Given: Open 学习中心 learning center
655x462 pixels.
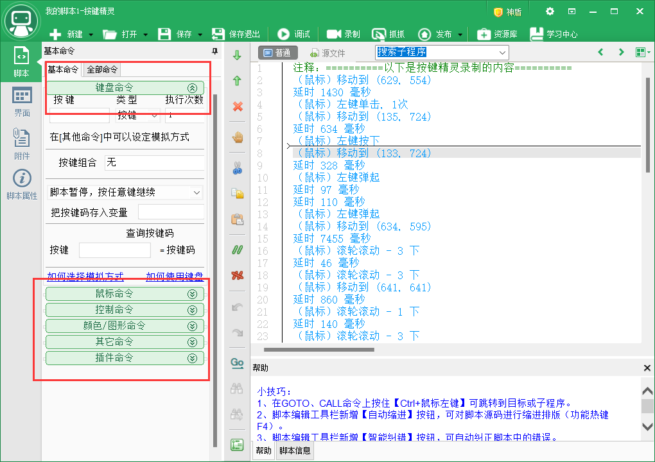Looking at the screenshot, I should [x=554, y=34].
